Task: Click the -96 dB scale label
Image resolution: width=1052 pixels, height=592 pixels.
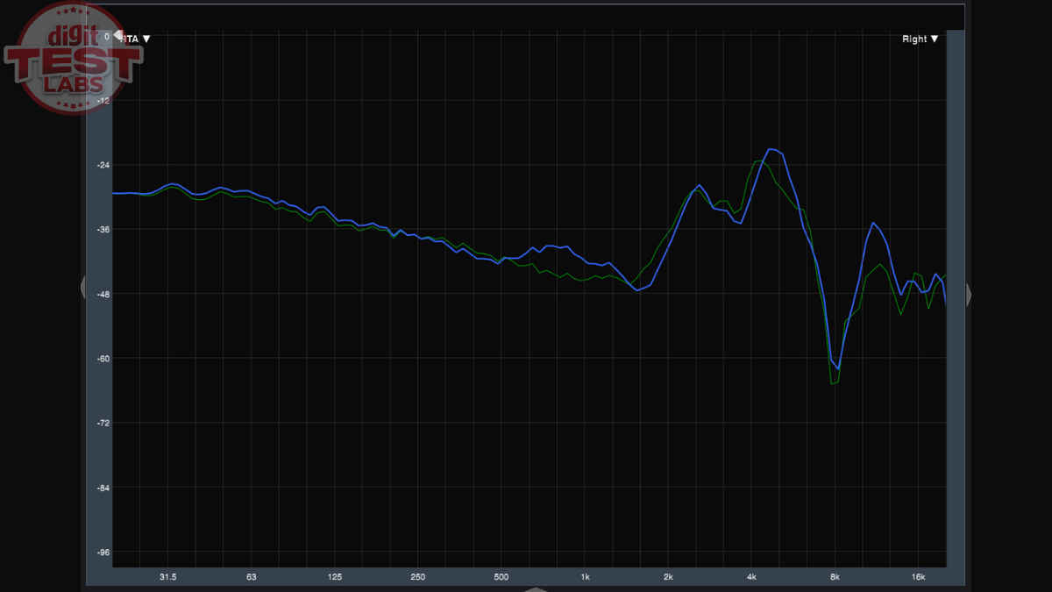Action: [x=103, y=553]
